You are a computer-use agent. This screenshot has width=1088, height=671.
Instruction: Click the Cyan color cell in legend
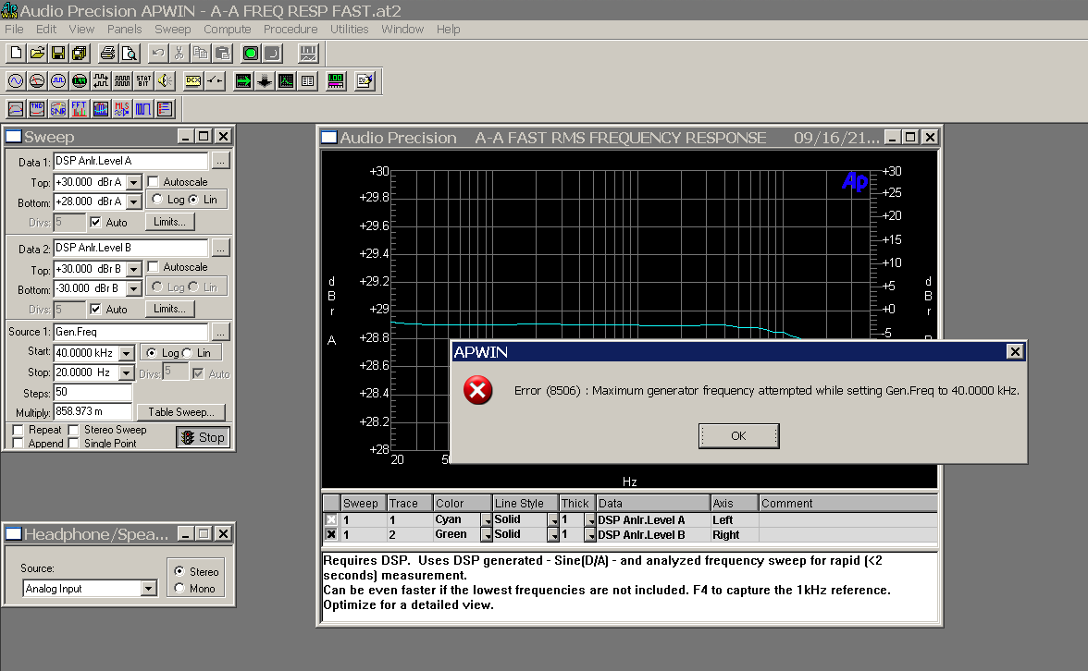456,519
